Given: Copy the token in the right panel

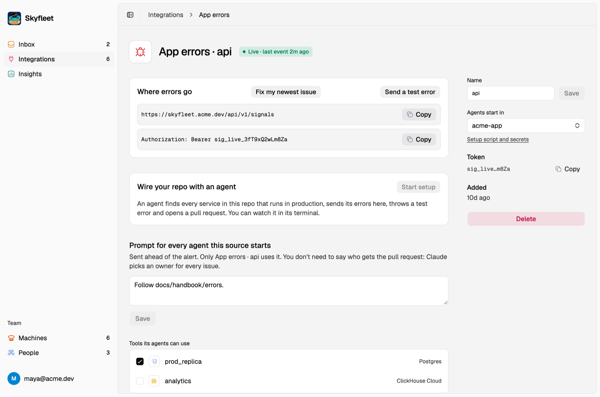Looking at the screenshot, I should (568, 169).
